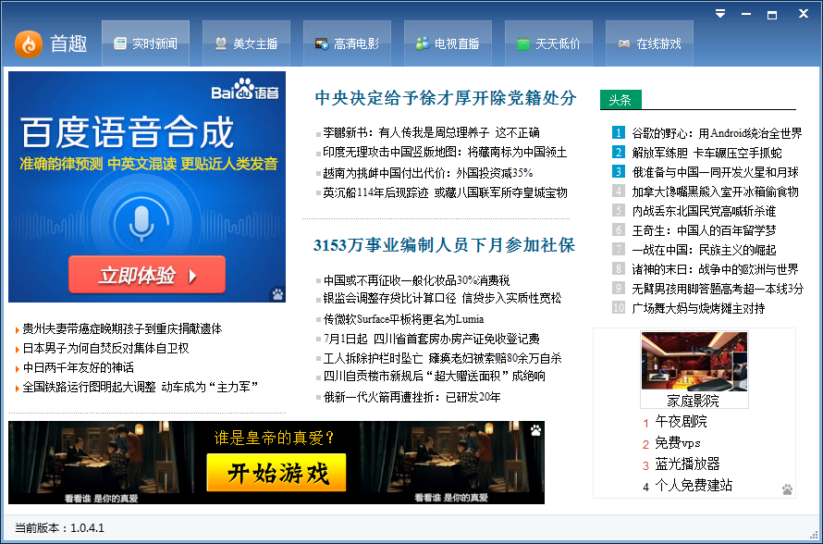Click the 谁是皇帝的真爱？ banner text
This screenshot has height=544, width=823.
pos(274,438)
